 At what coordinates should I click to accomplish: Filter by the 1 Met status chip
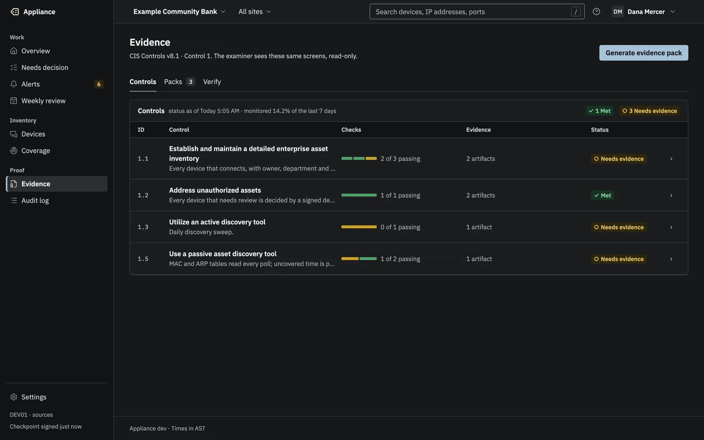(599, 111)
